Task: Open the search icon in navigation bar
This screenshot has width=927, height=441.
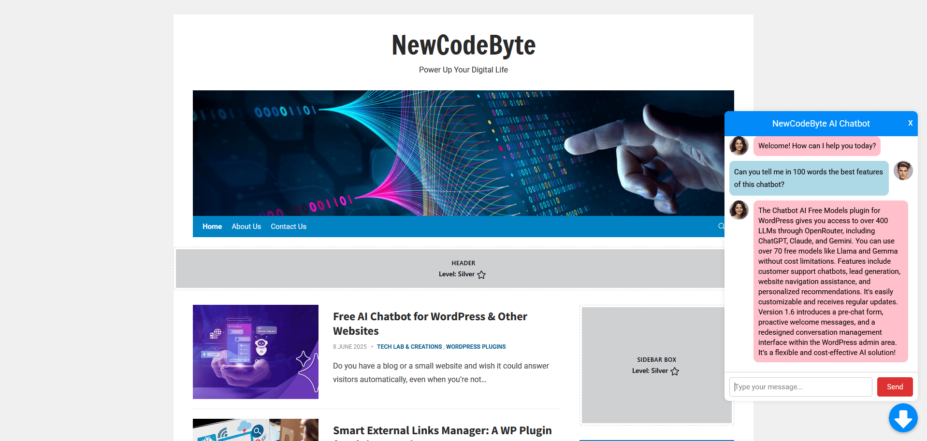Action: point(721,226)
